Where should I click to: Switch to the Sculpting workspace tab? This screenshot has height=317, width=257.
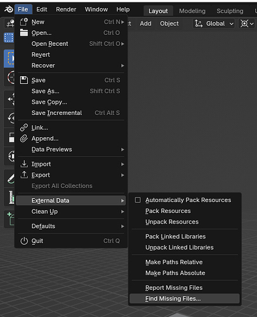tap(230, 11)
